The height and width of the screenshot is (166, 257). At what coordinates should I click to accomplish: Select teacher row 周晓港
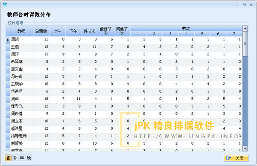124,114
